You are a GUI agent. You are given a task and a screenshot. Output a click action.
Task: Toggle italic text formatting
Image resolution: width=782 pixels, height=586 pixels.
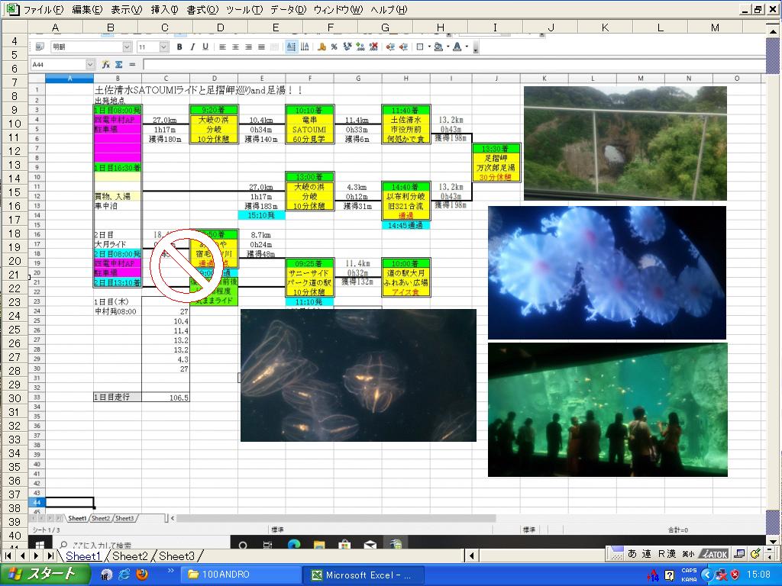click(192, 47)
